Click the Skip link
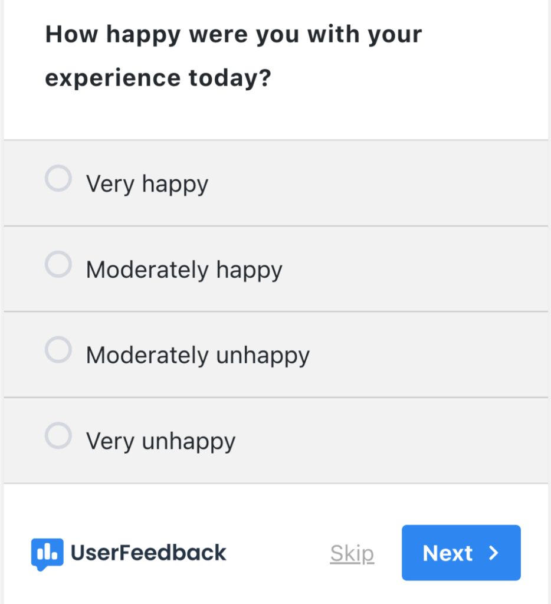 pyautogui.click(x=352, y=553)
